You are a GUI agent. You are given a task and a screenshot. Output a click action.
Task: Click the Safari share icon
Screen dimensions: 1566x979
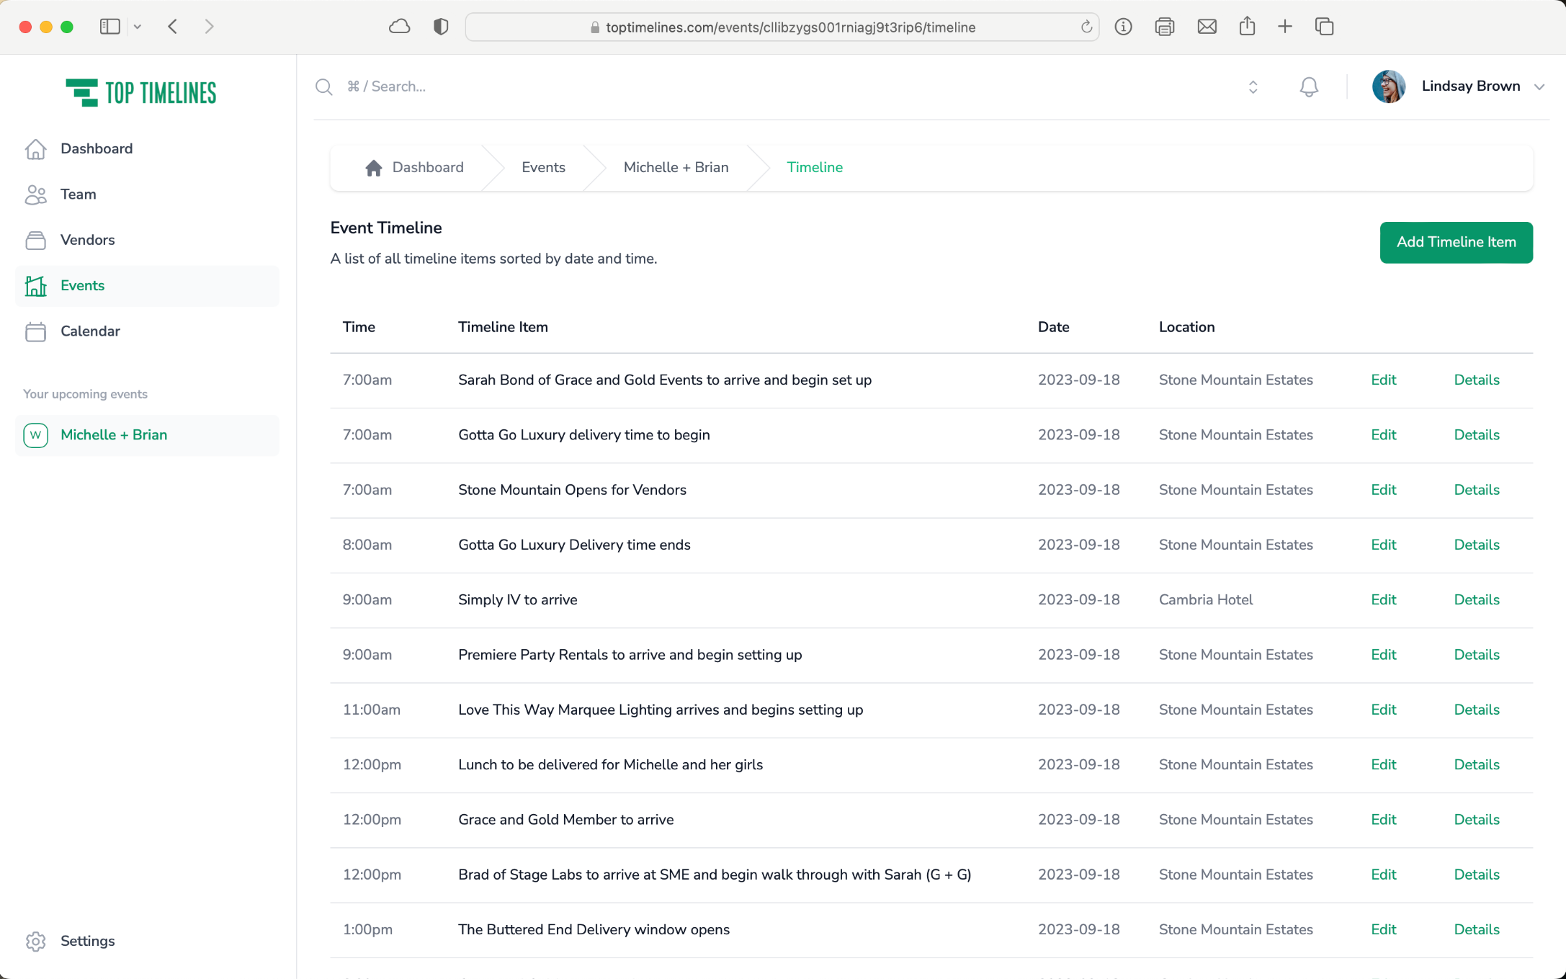point(1247,27)
